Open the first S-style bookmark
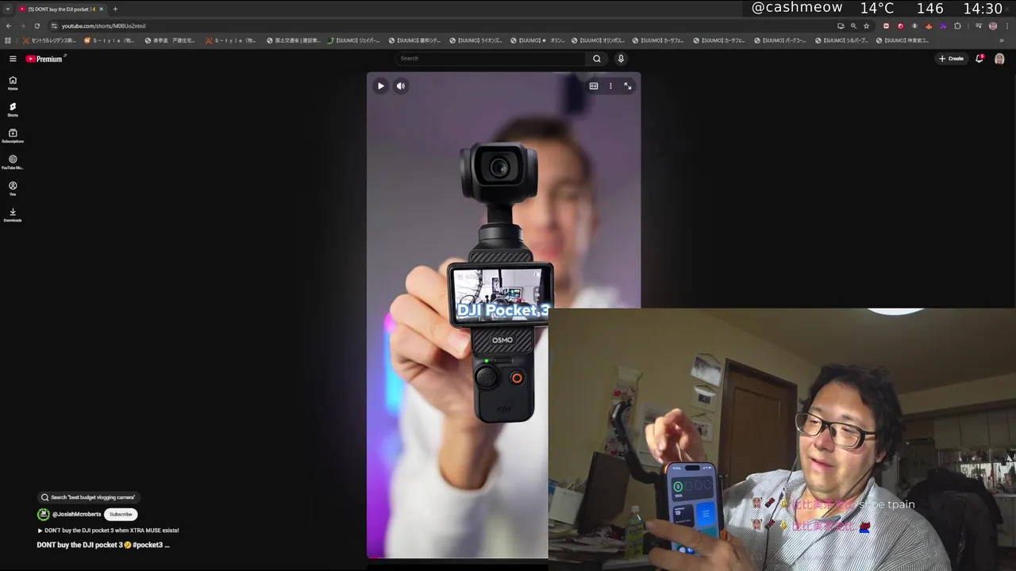Screen dimensions: 1016x571 110,40
